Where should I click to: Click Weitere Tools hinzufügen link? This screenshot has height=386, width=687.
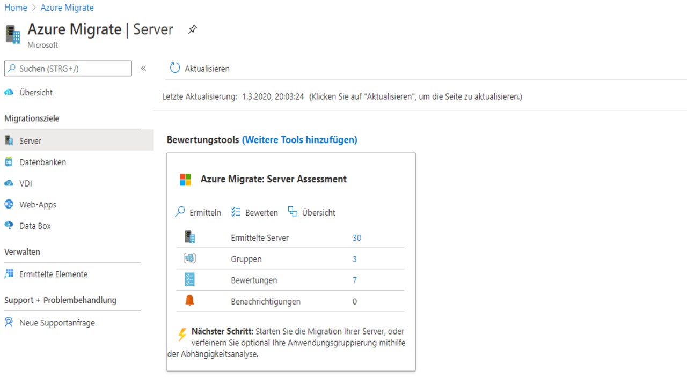pyautogui.click(x=299, y=140)
